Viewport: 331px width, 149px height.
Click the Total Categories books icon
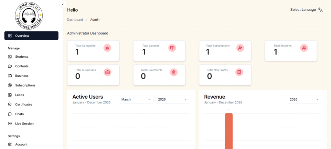coord(107,48)
